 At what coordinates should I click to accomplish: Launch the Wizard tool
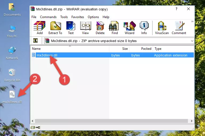pyautogui.click(x=130, y=28)
